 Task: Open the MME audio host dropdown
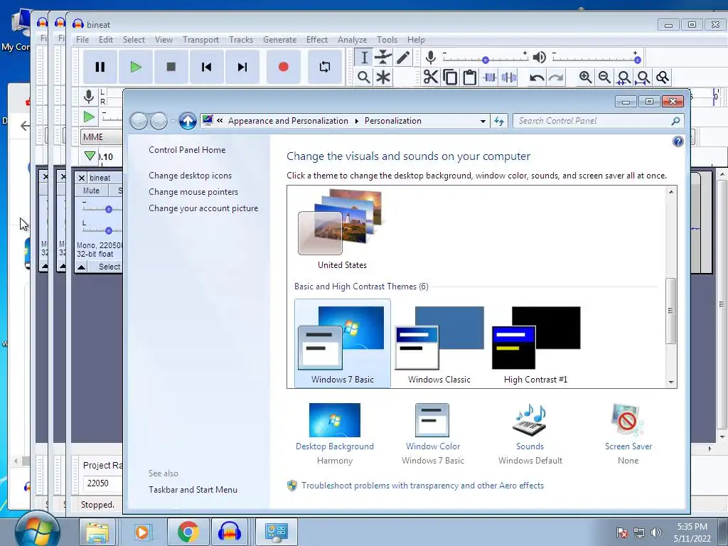(102, 137)
